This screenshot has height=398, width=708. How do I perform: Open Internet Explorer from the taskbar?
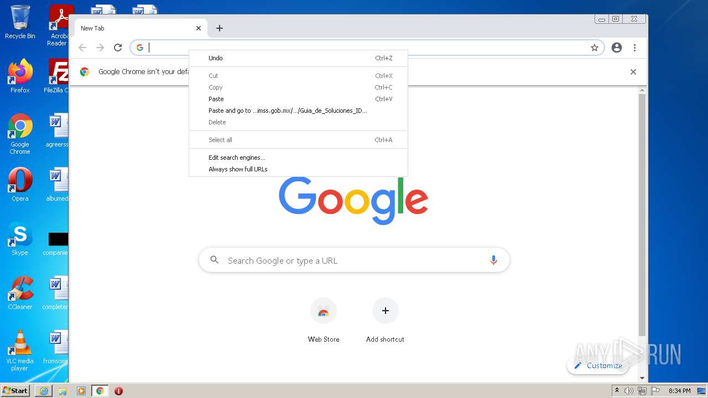44,391
